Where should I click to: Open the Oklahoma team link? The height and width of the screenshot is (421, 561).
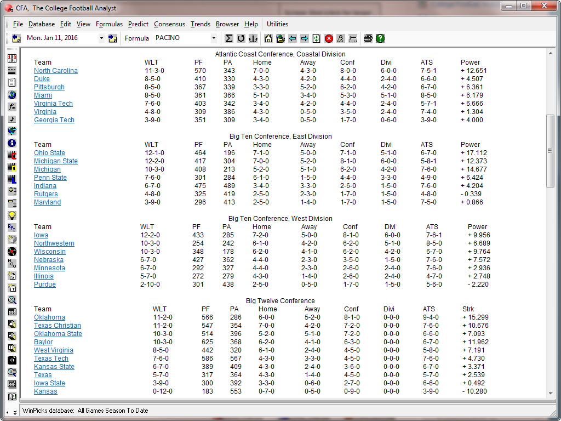coord(49,317)
